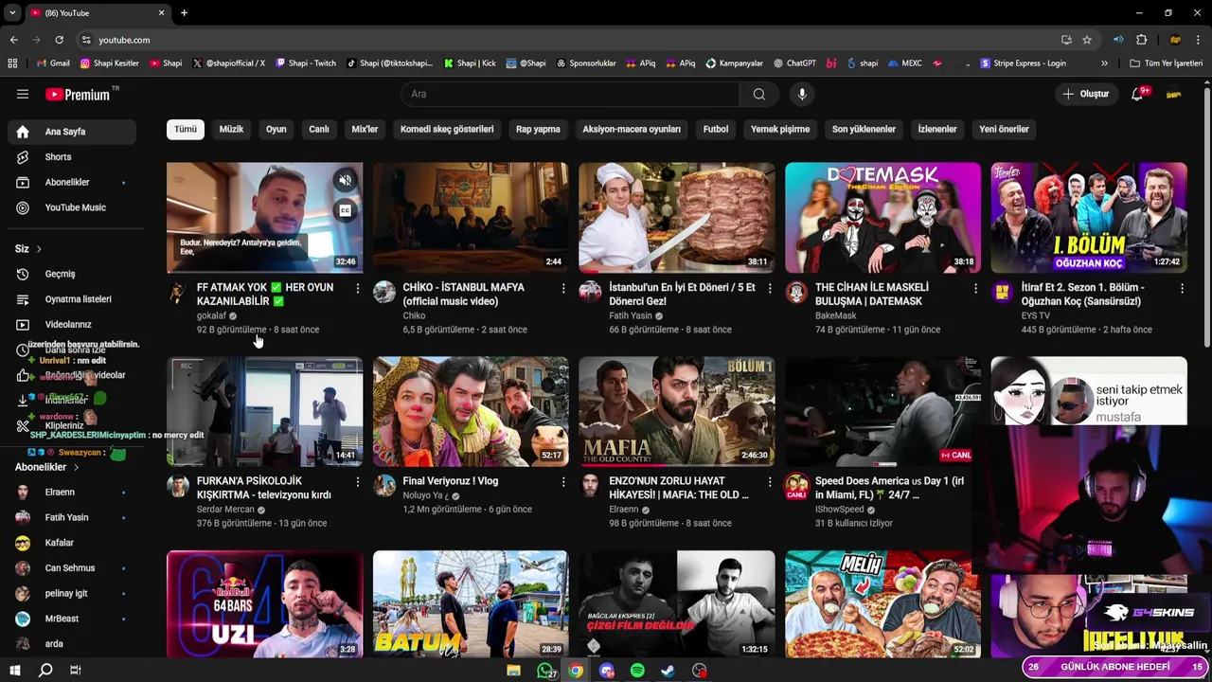Screen dimensions: 1212x682
Task: Open a new browser tab with plus icon
Action: click(184, 13)
